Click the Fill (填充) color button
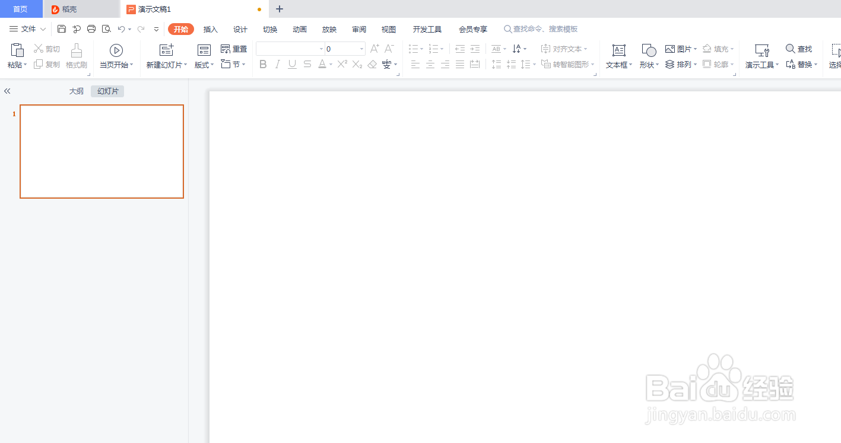Image resolution: width=841 pixels, height=443 pixels. click(x=719, y=49)
